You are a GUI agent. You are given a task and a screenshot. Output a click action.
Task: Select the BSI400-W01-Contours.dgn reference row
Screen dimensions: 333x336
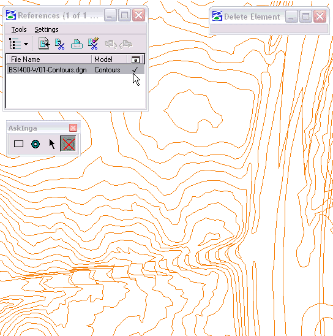click(x=75, y=70)
